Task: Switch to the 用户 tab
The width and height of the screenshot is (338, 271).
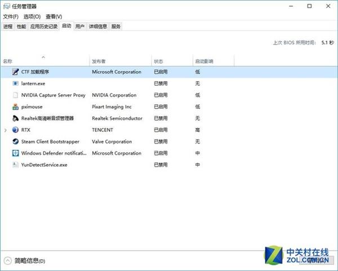Action: (80, 26)
